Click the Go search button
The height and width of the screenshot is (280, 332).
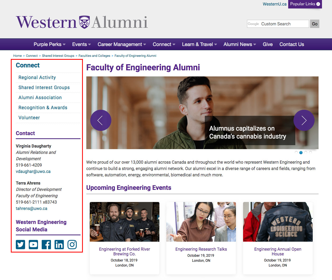(315, 24)
